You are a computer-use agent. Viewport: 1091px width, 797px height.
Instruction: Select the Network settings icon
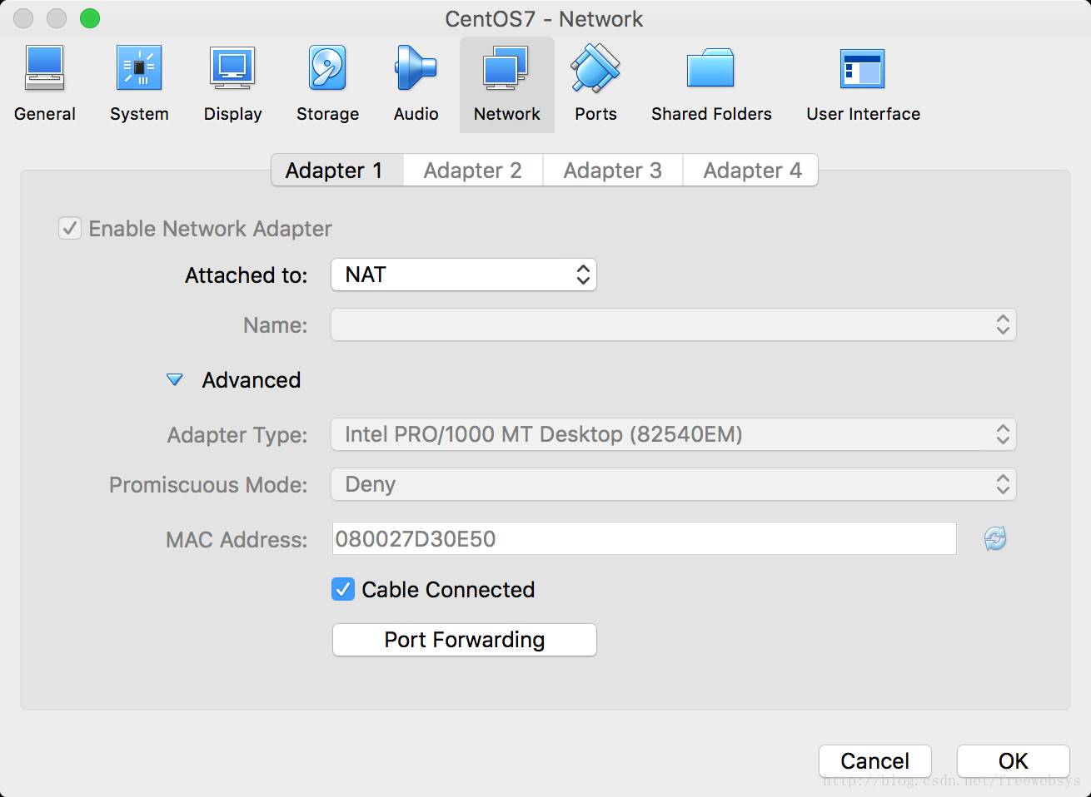click(506, 84)
